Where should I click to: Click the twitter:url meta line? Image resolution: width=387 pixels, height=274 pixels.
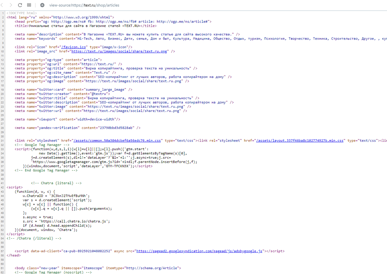click(101, 111)
